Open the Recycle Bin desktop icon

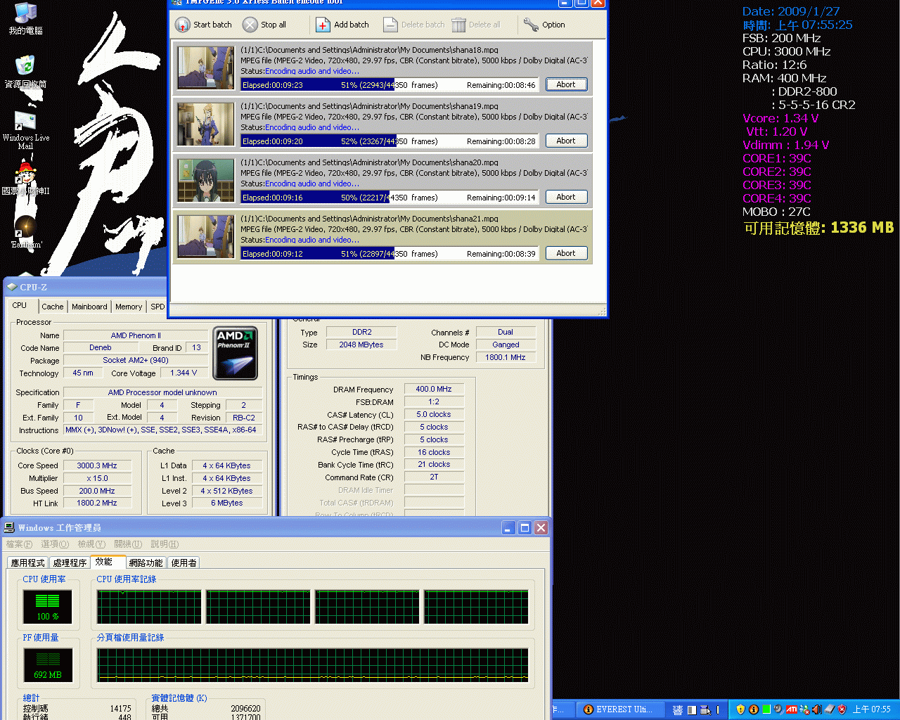25,72
